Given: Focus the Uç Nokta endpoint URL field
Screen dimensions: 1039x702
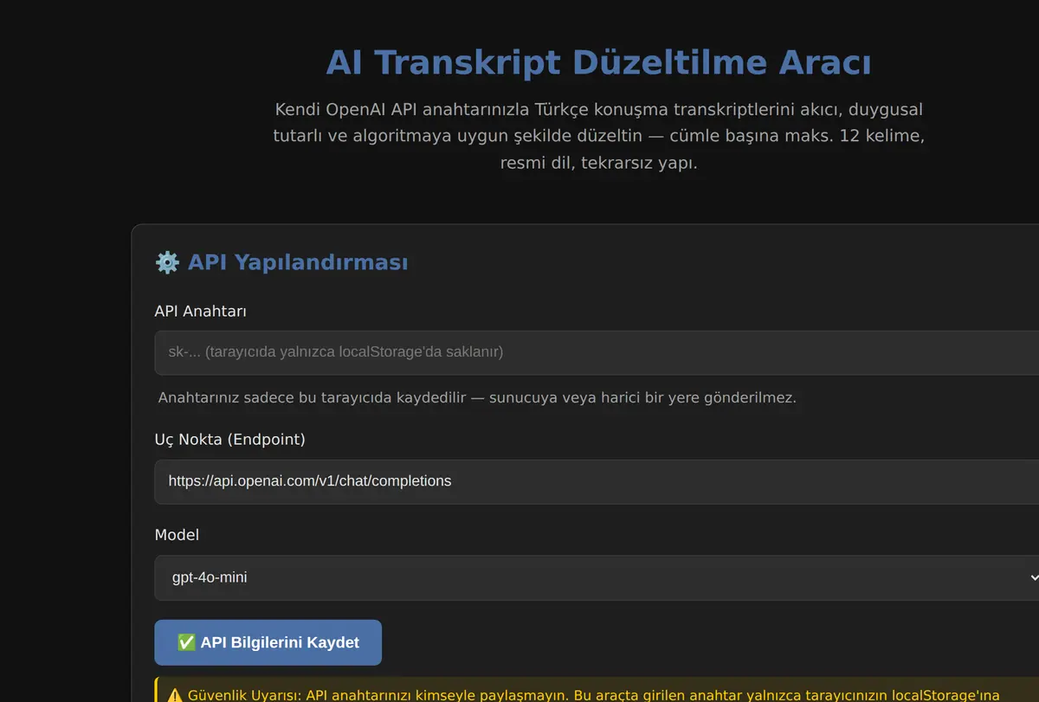Looking at the screenshot, I should [597, 481].
